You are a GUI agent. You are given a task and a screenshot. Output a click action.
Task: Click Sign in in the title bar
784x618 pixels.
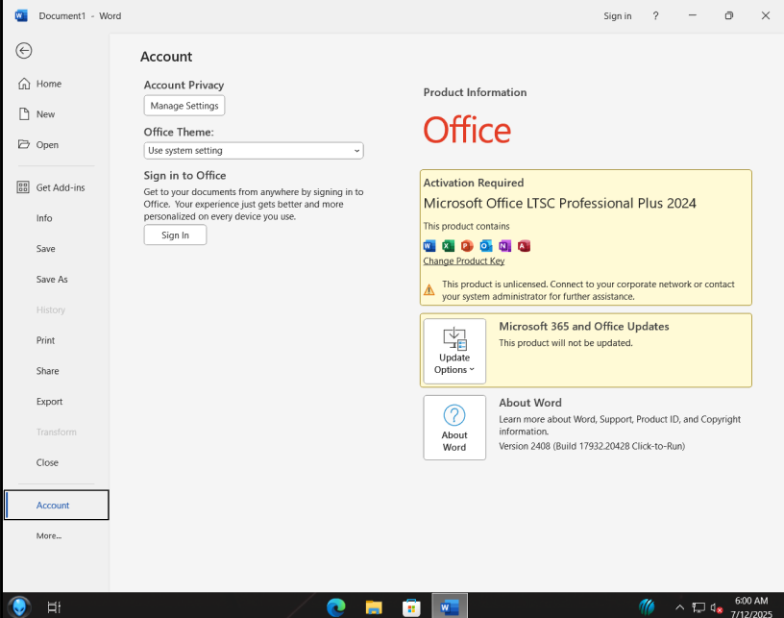(617, 16)
